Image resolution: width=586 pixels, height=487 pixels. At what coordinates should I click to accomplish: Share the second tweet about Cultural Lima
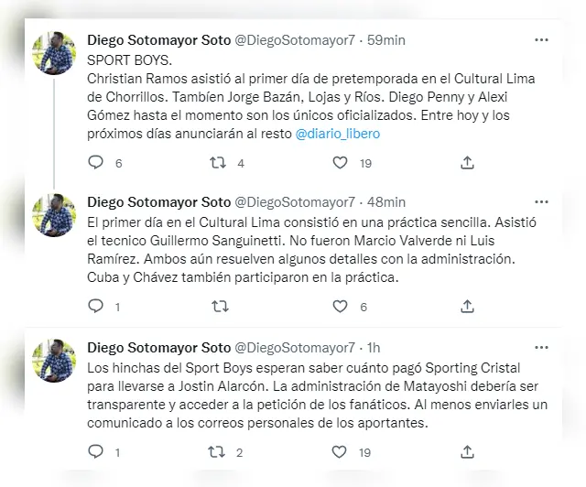click(466, 306)
